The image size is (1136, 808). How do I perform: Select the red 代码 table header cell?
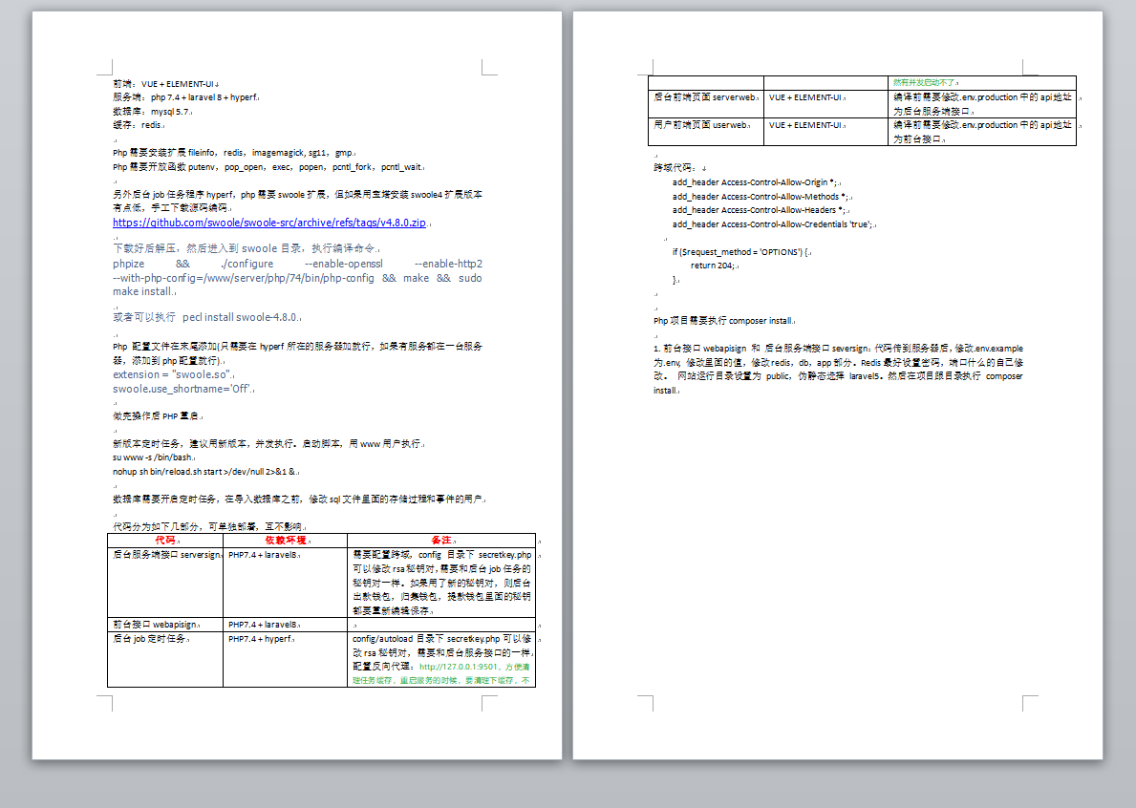(x=165, y=541)
